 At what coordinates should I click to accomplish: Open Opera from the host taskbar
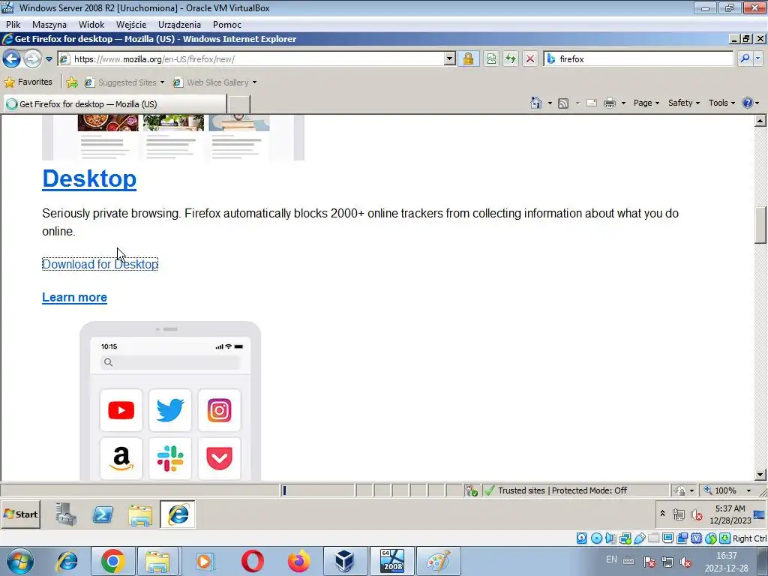point(252,561)
